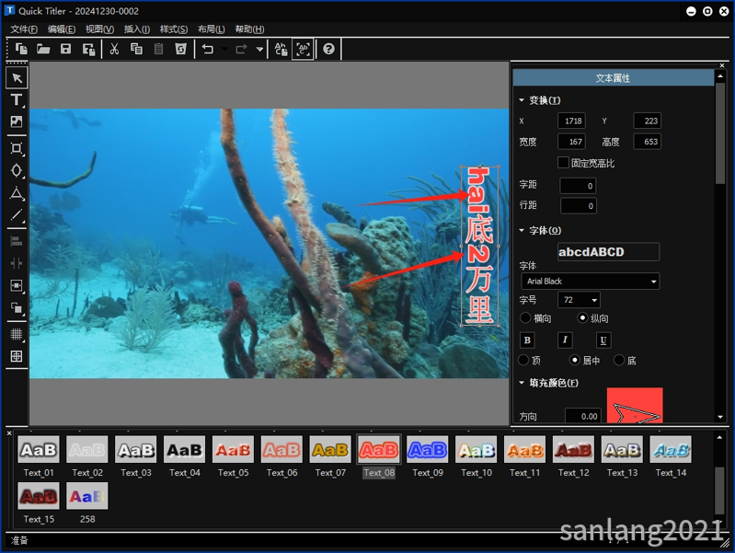The height and width of the screenshot is (553, 735).
Task: Click the Save disk icon in toolbar
Action: pos(65,49)
